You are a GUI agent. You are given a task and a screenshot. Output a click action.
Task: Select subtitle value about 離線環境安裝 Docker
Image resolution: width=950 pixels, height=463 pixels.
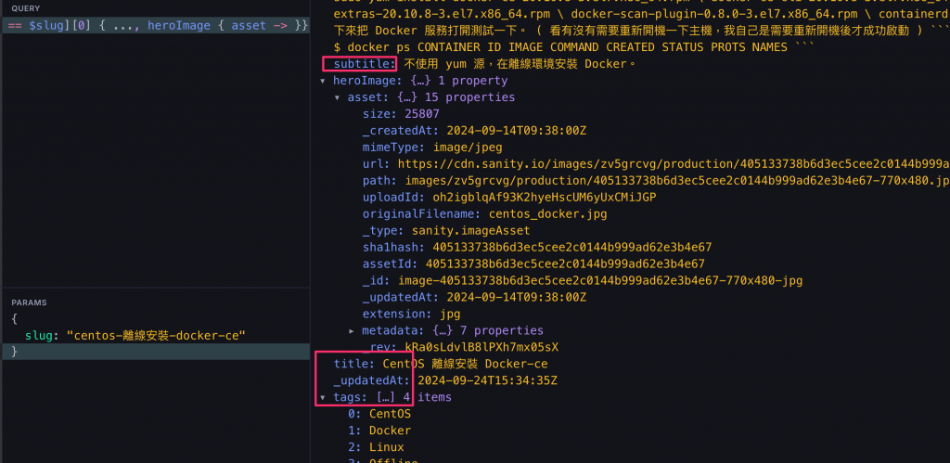click(520, 64)
